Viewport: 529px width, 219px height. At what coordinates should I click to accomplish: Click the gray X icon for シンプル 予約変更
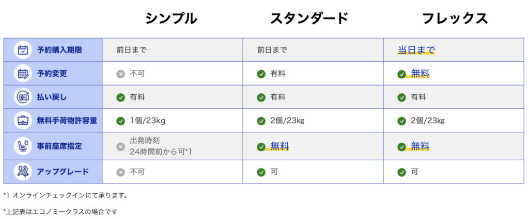120,74
